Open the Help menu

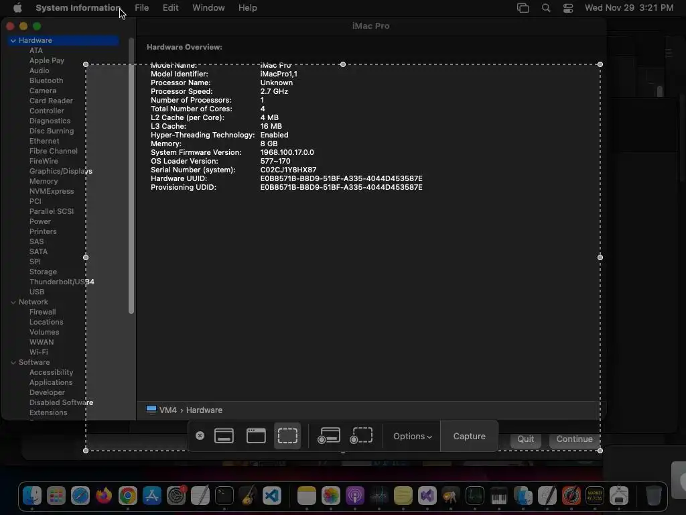248,8
